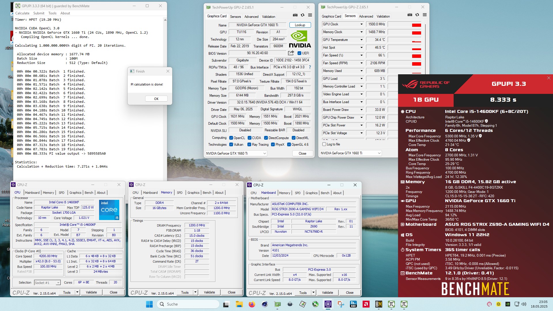Click the volume speaker icon in system tray
The height and width of the screenshot is (311, 553).
(x=524, y=304)
